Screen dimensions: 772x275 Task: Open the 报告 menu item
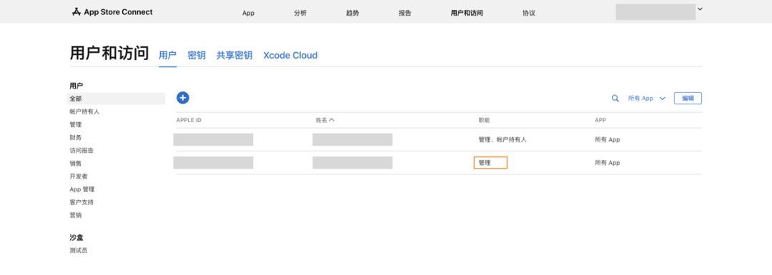click(x=405, y=14)
